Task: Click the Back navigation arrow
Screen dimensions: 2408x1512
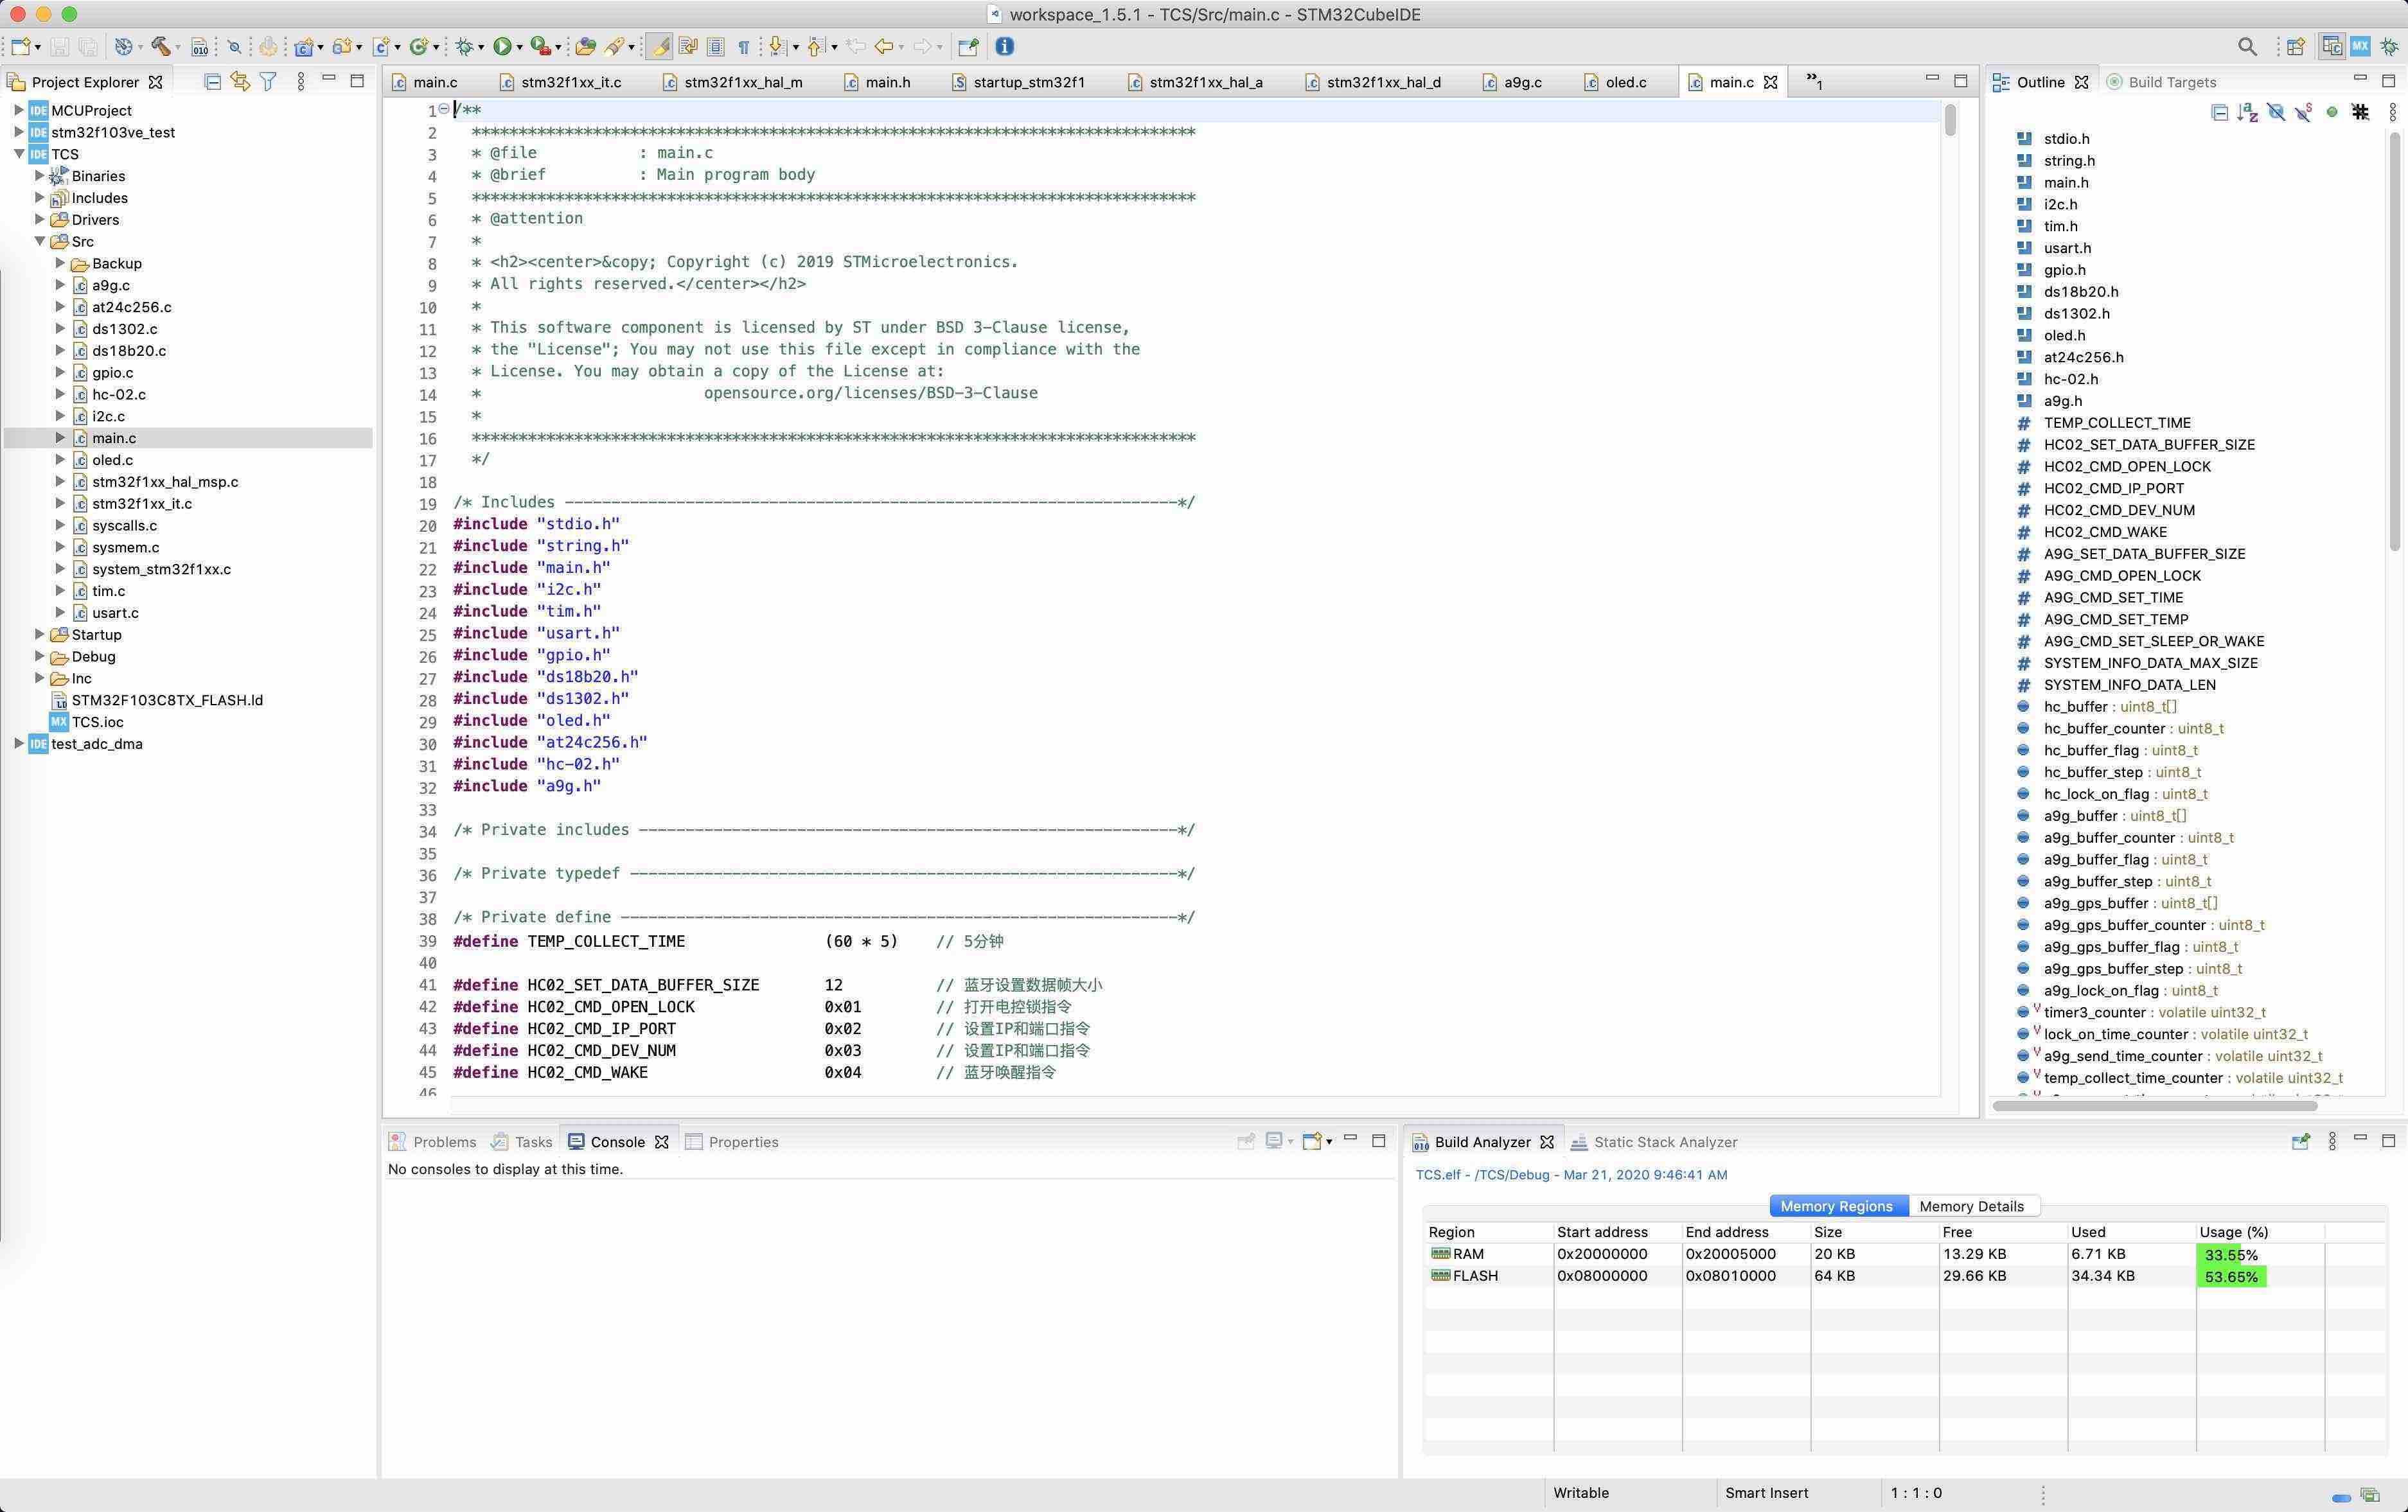Action: (x=884, y=47)
